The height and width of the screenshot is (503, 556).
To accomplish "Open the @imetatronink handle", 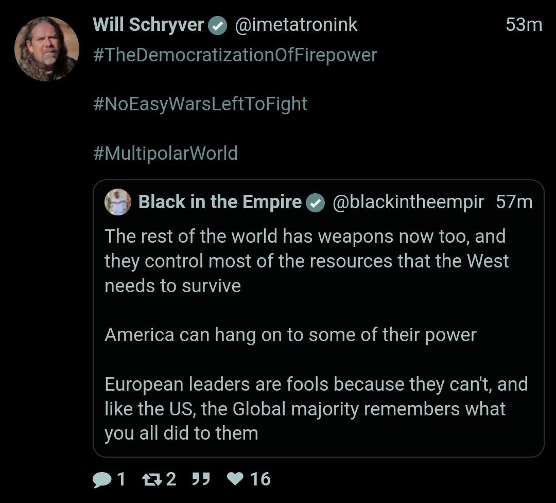I will coord(296,25).
